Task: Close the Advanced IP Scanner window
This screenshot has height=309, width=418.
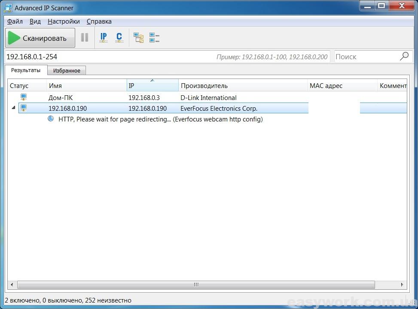Action: 402,6
